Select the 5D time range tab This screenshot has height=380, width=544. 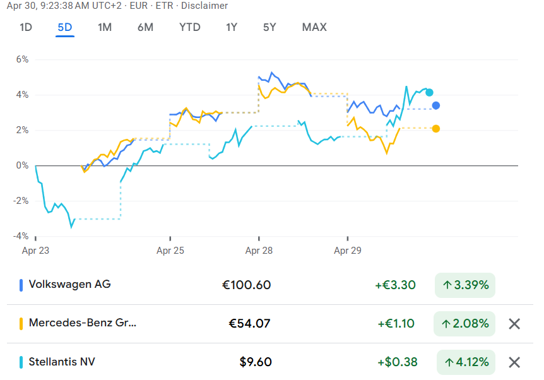[x=65, y=27]
